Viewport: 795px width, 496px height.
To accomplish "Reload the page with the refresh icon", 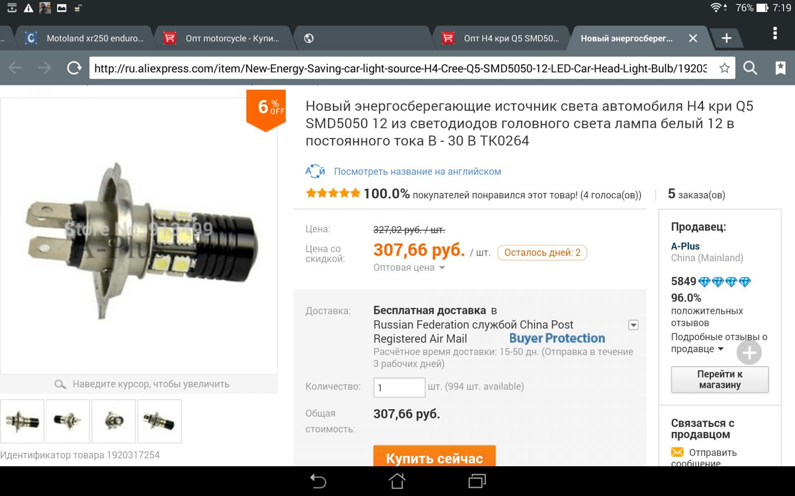I will (x=75, y=68).
